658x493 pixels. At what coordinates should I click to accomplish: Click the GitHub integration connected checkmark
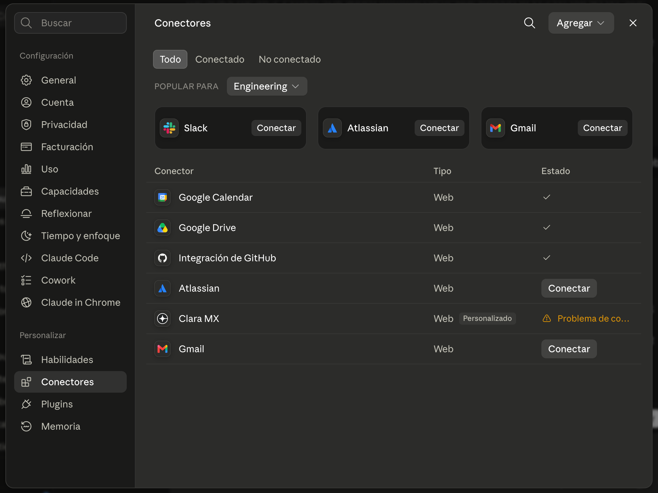547,258
